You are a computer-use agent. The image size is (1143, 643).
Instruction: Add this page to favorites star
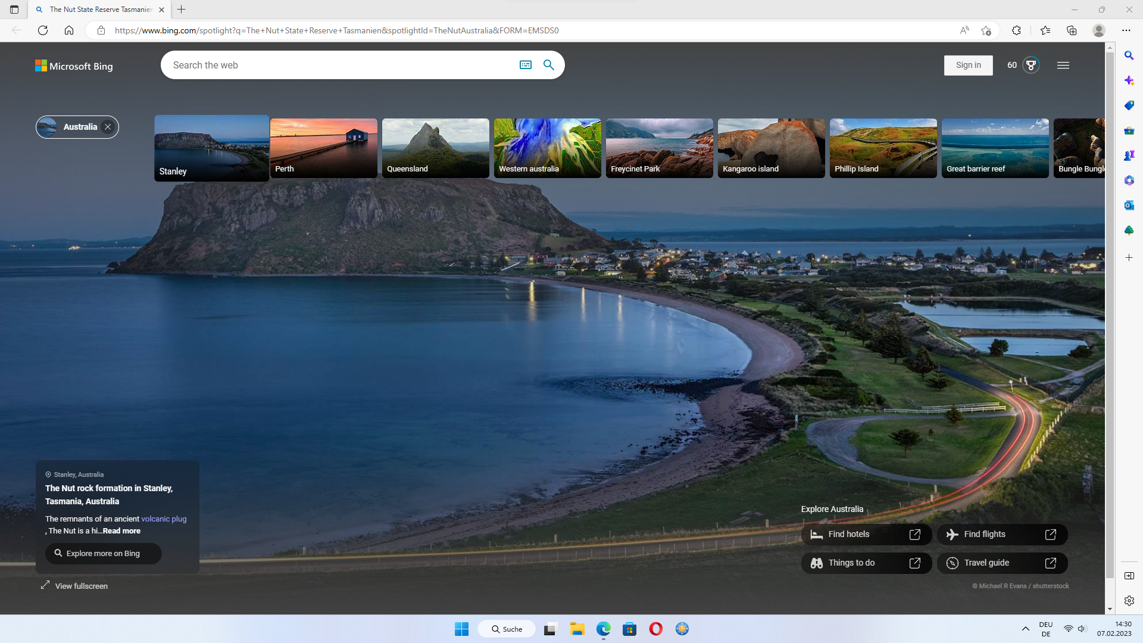[986, 30]
